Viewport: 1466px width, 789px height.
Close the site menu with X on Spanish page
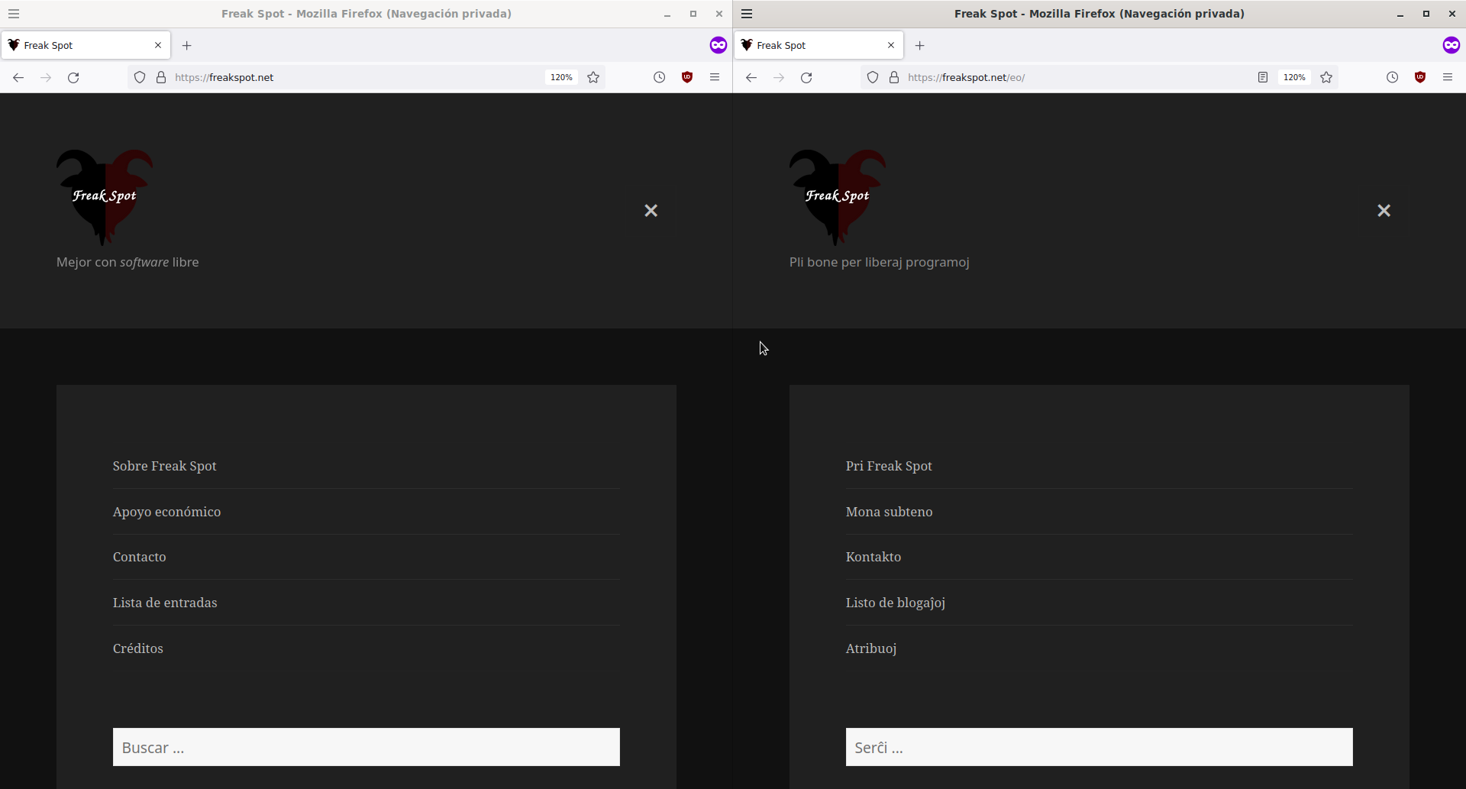pyautogui.click(x=651, y=210)
